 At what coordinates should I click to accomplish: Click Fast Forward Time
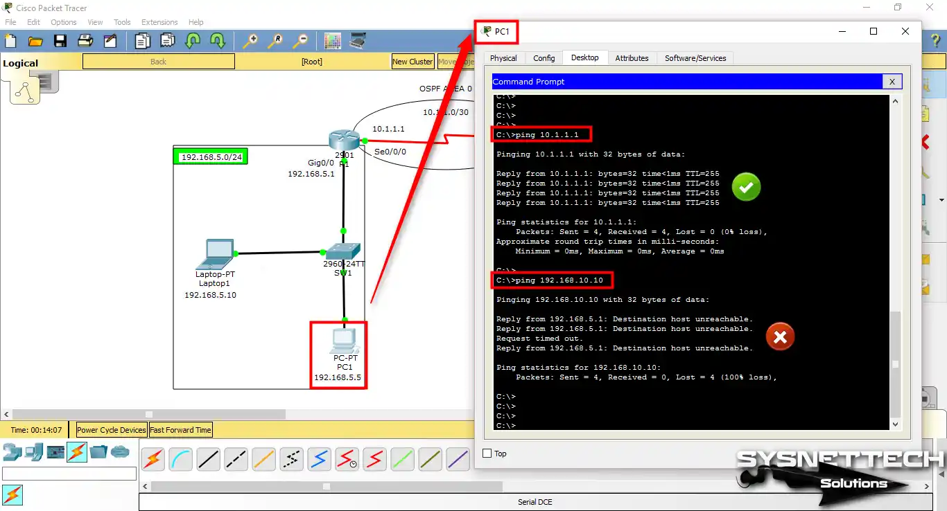pos(180,430)
